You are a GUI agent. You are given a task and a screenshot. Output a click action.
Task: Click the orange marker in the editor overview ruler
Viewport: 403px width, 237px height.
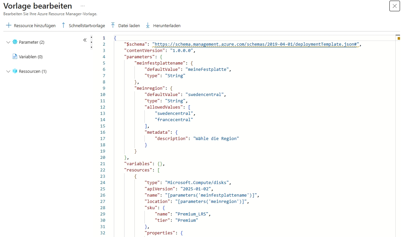[399, 38]
